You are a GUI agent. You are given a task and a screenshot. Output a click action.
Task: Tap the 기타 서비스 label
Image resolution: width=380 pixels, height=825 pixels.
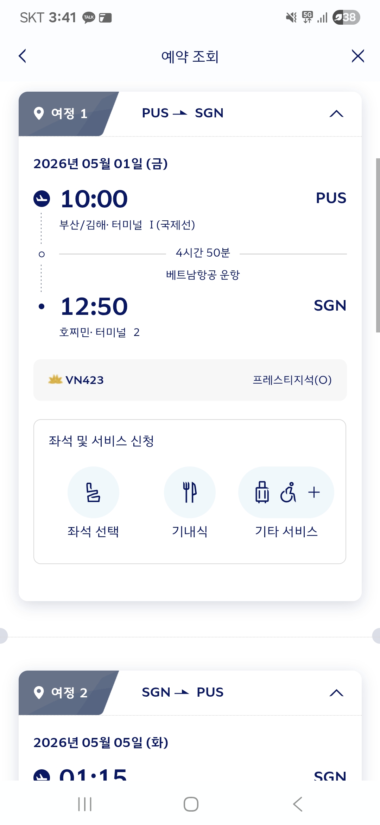(286, 531)
